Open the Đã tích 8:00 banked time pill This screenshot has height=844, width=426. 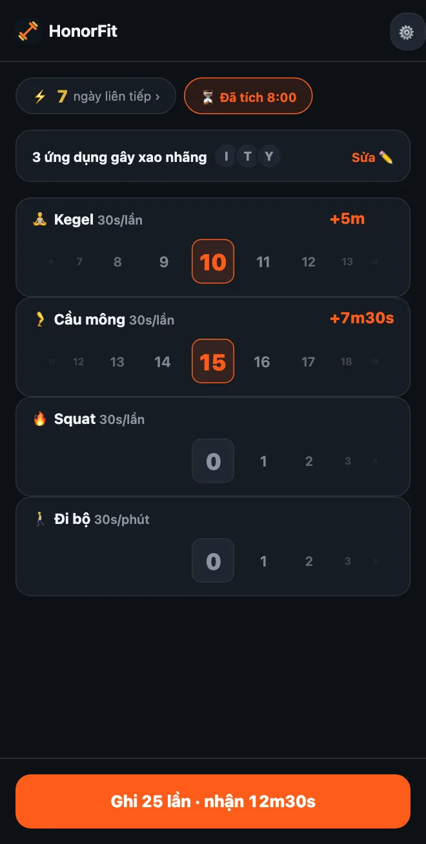click(249, 96)
